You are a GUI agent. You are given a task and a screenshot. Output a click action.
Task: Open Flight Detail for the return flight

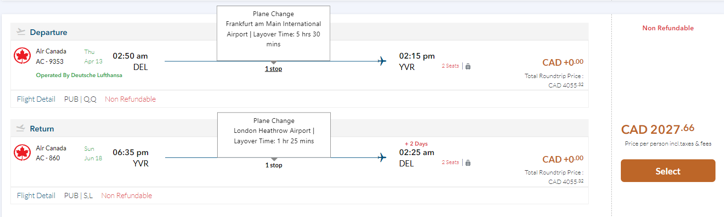point(36,196)
